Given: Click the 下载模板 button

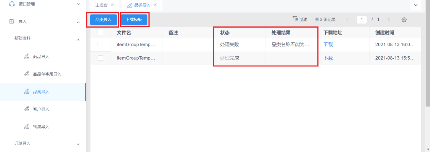Looking at the screenshot, I should pos(134,20).
